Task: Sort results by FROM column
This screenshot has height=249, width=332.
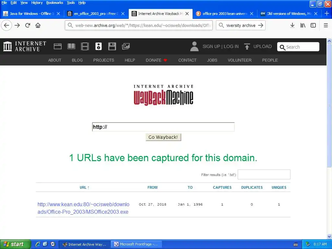Action: tap(152, 187)
